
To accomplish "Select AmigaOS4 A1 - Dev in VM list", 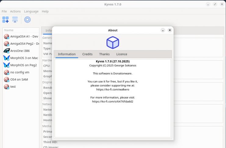I will (21, 37).
